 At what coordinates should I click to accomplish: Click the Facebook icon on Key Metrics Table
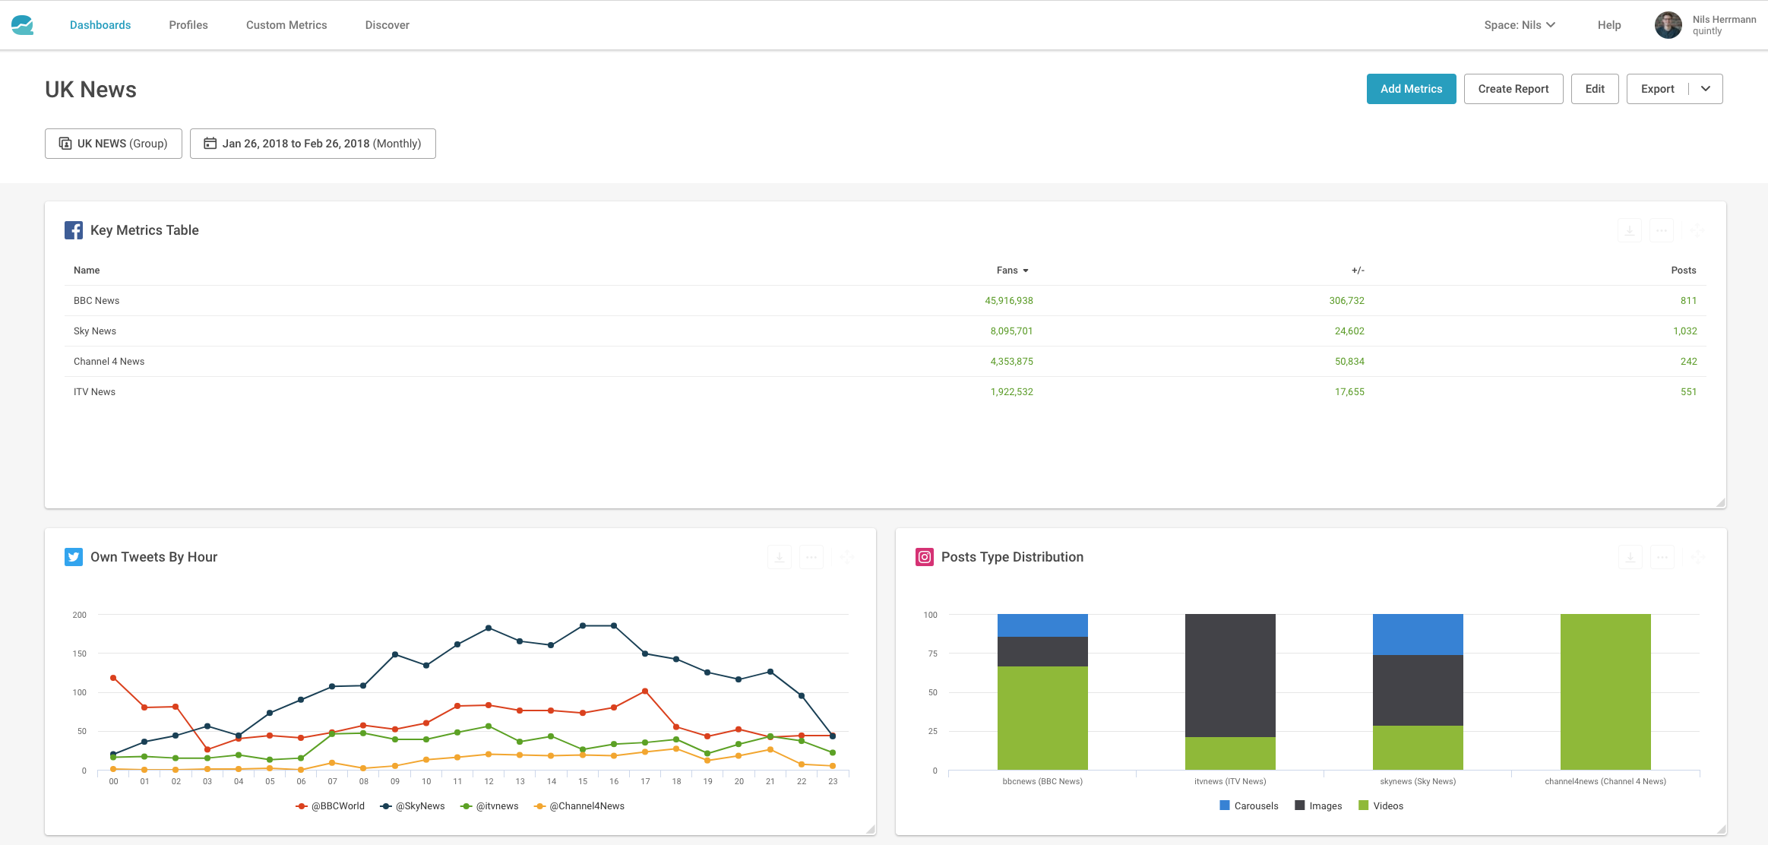(x=74, y=230)
